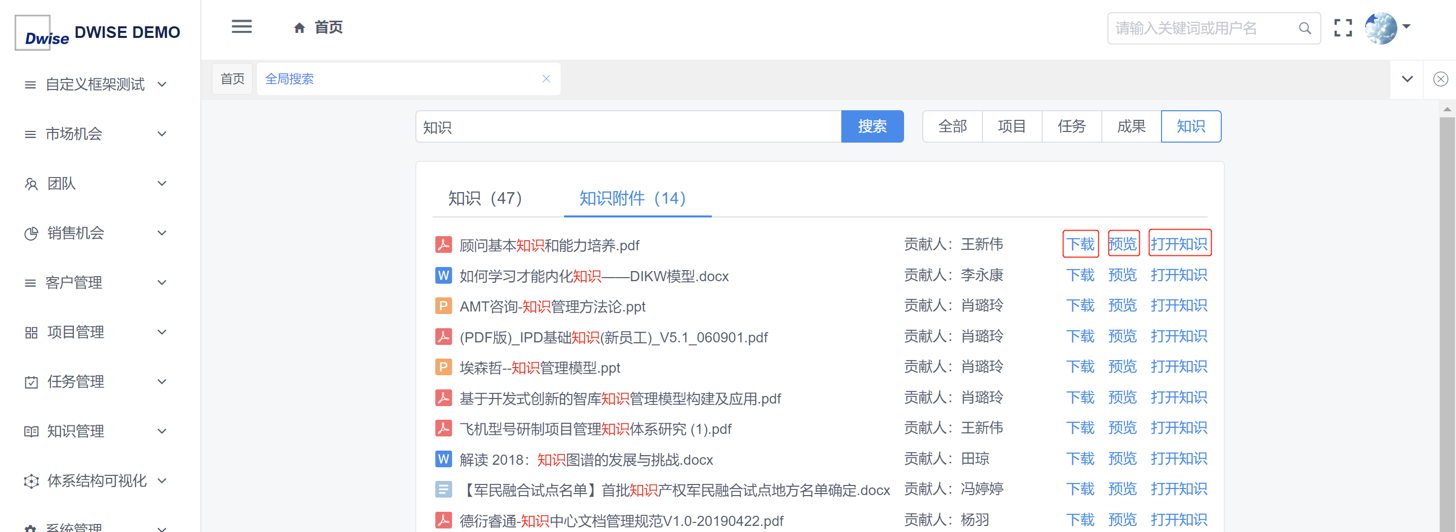Screen dimensions: 1456x532
Task: Open the user avatar dropdown
Action: coord(1388,28)
